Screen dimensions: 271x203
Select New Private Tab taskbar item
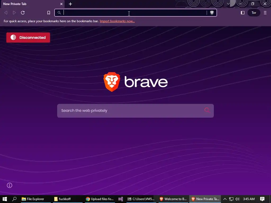point(205,199)
